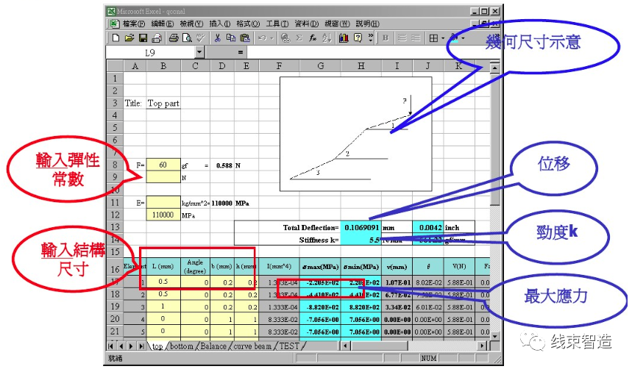Click the AutoSum sigma icon
This screenshot has height=369, width=632.
(x=299, y=38)
